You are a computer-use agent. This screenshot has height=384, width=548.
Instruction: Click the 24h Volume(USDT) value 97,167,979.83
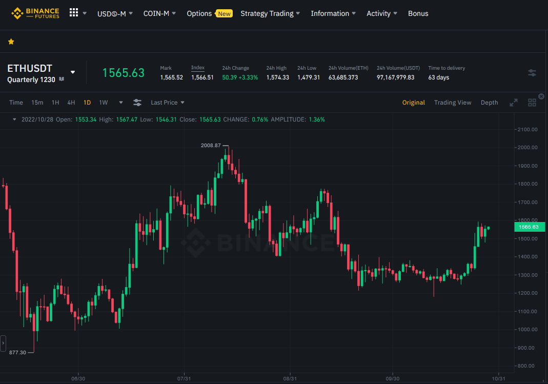[396, 77]
